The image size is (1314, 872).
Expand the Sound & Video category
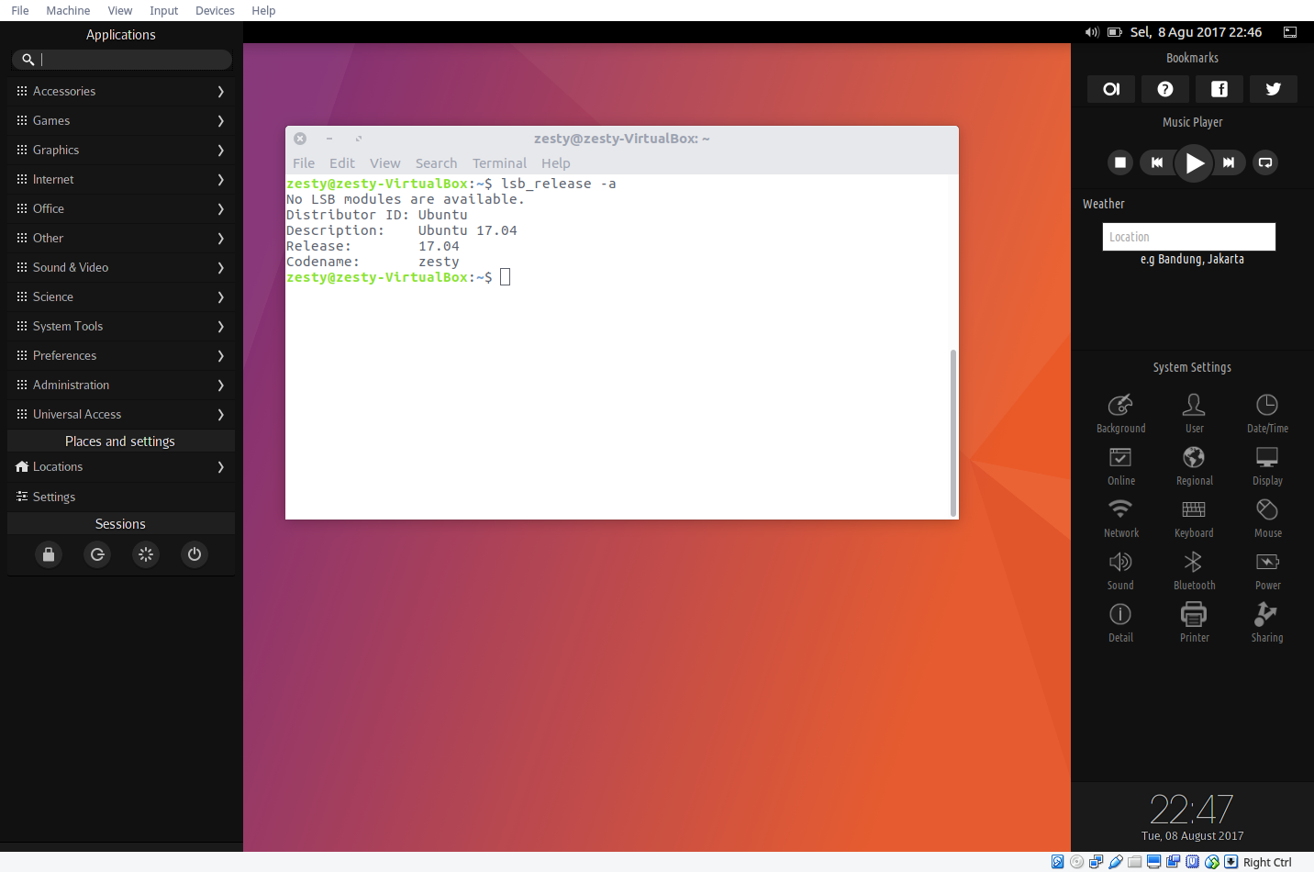click(x=121, y=267)
